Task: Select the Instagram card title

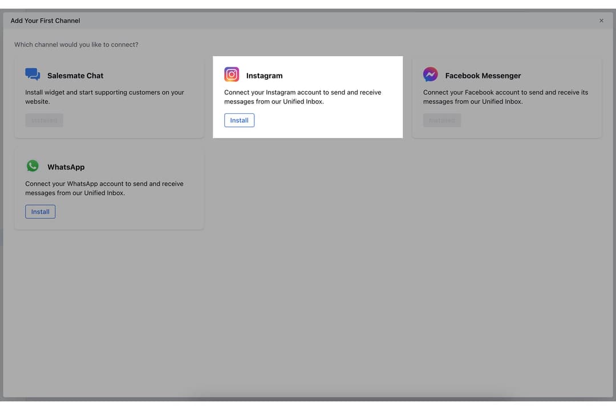Action: [265, 76]
